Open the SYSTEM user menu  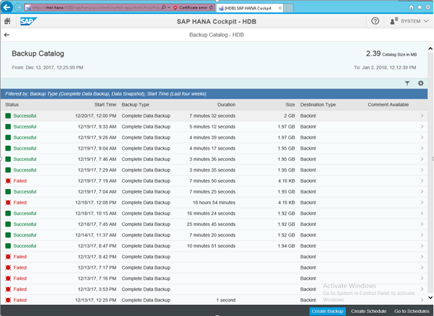409,21
